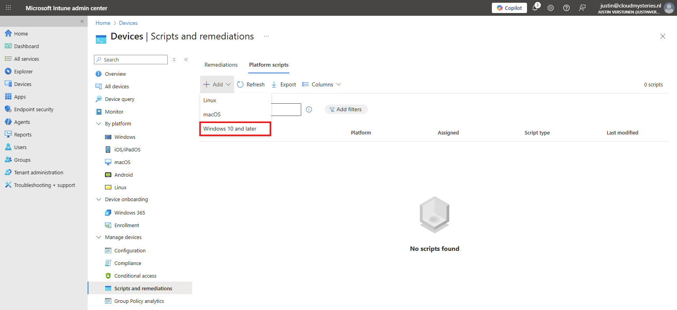
Task: Collapse the Device onboarding section
Action: [x=99, y=200]
